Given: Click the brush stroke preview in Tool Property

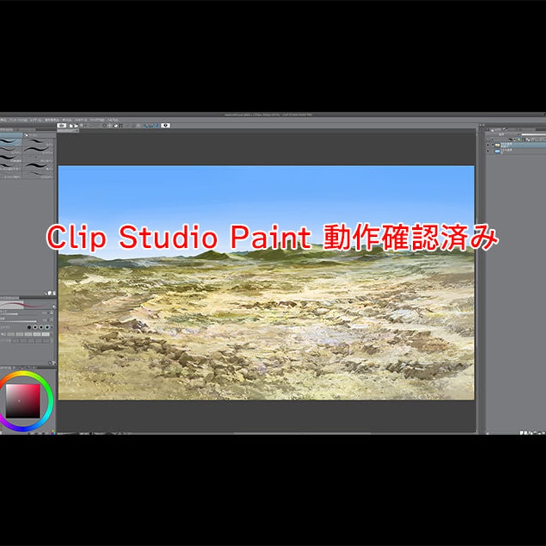Looking at the screenshot, I should click(x=24, y=304).
